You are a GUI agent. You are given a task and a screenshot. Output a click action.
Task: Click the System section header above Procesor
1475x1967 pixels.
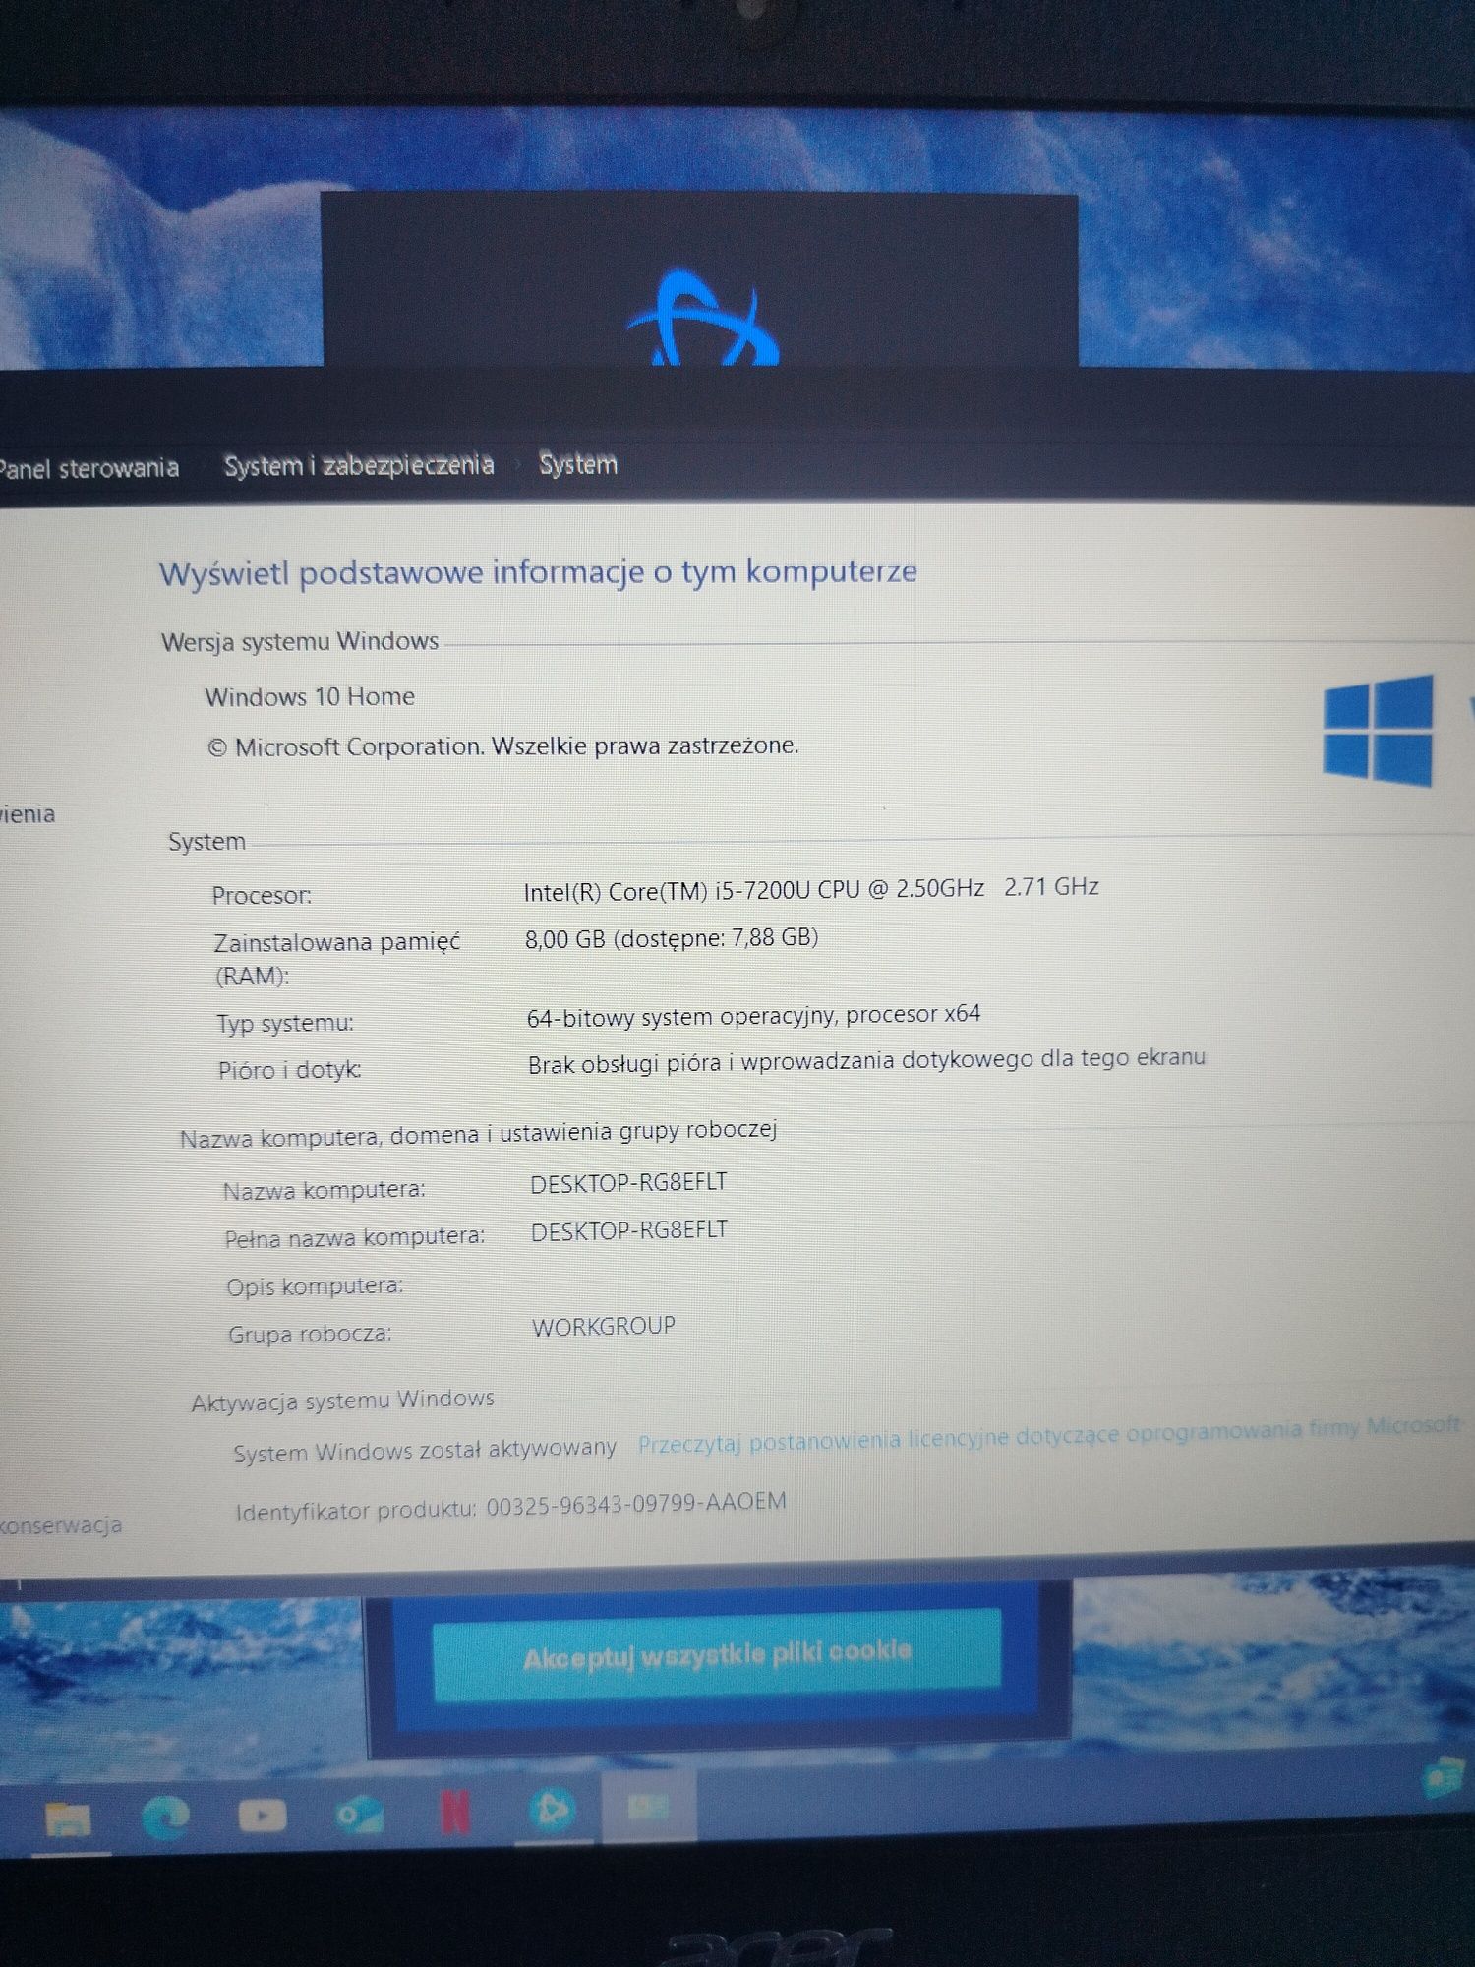click(x=206, y=842)
